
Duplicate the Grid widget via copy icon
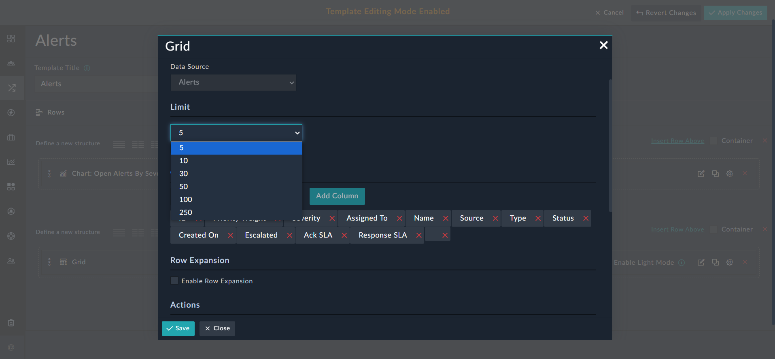[x=716, y=262]
